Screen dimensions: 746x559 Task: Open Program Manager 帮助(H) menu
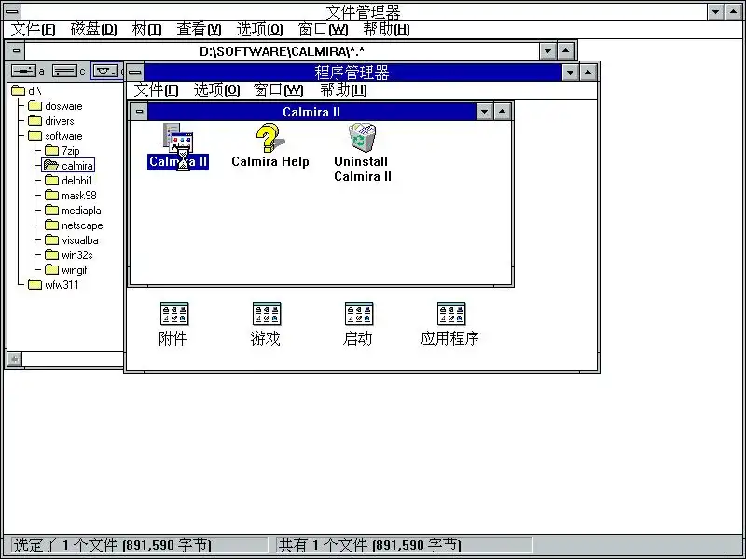click(343, 89)
